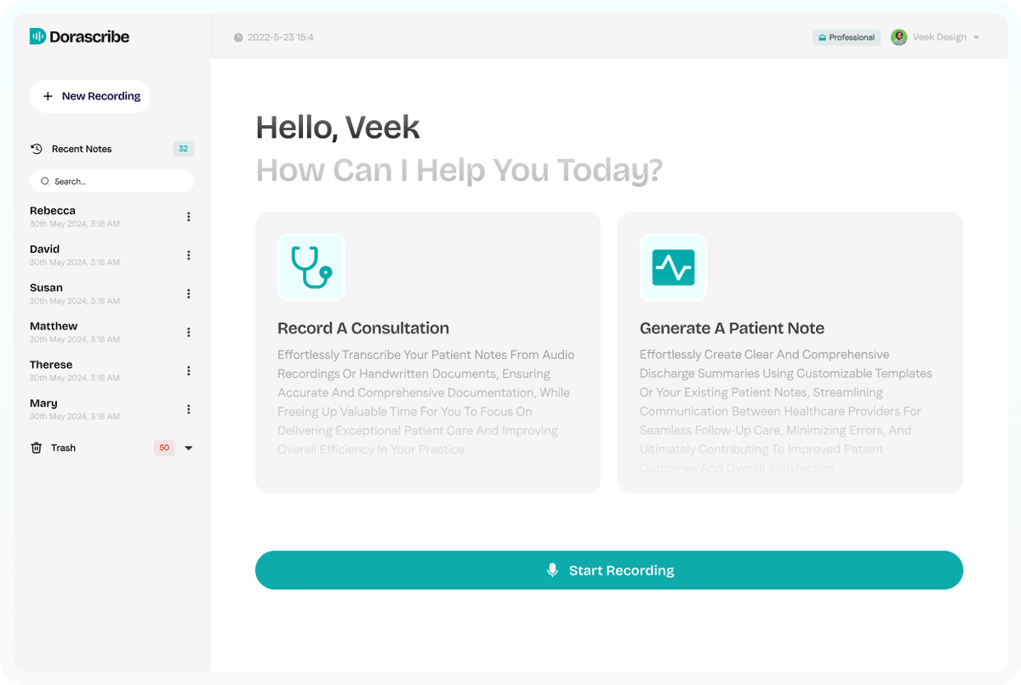
Task: Click the Trash bin icon
Action: 37,448
